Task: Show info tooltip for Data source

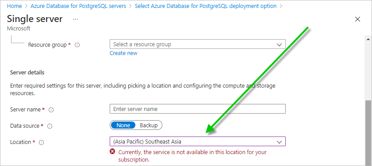Action: [x=50, y=126]
